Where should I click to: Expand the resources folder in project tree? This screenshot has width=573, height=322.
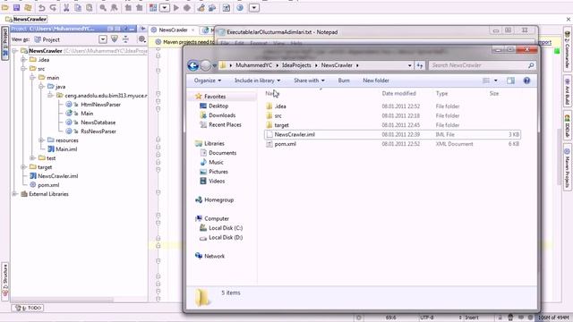click(x=41, y=140)
